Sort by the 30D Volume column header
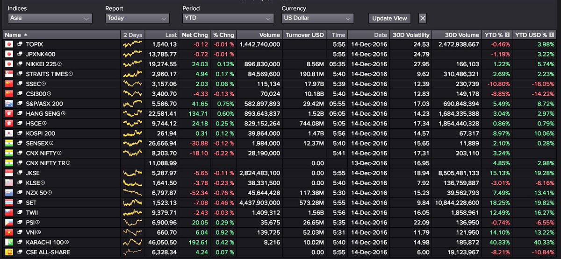 (456, 35)
